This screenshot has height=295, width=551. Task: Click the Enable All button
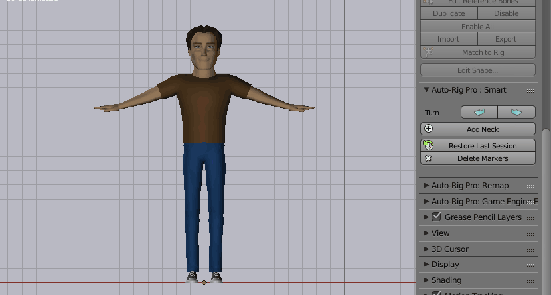tap(477, 27)
